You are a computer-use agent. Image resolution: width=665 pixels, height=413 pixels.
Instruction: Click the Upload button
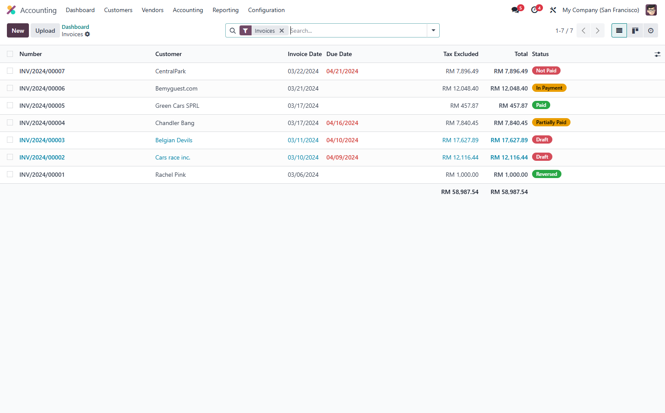tap(45, 31)
